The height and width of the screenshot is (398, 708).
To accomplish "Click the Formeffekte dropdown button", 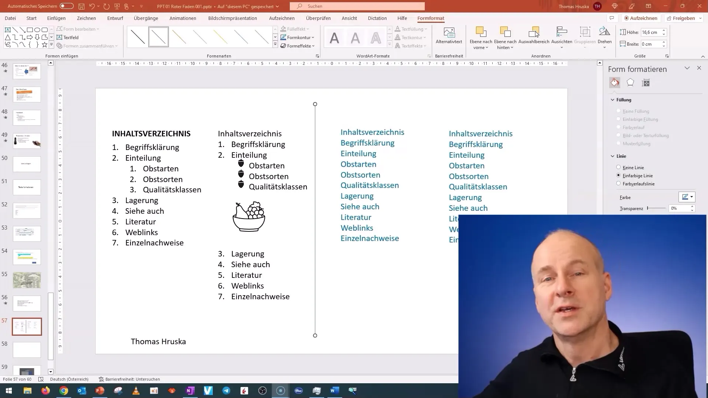I will (299, 46).
